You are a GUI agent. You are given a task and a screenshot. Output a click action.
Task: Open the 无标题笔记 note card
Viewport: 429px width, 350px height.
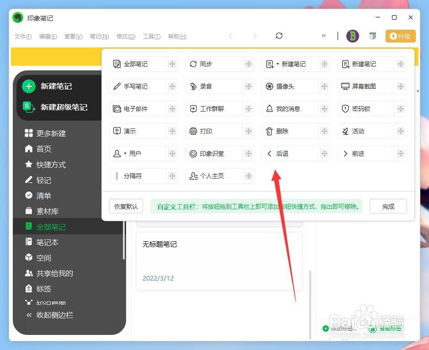tap(219, 261)
